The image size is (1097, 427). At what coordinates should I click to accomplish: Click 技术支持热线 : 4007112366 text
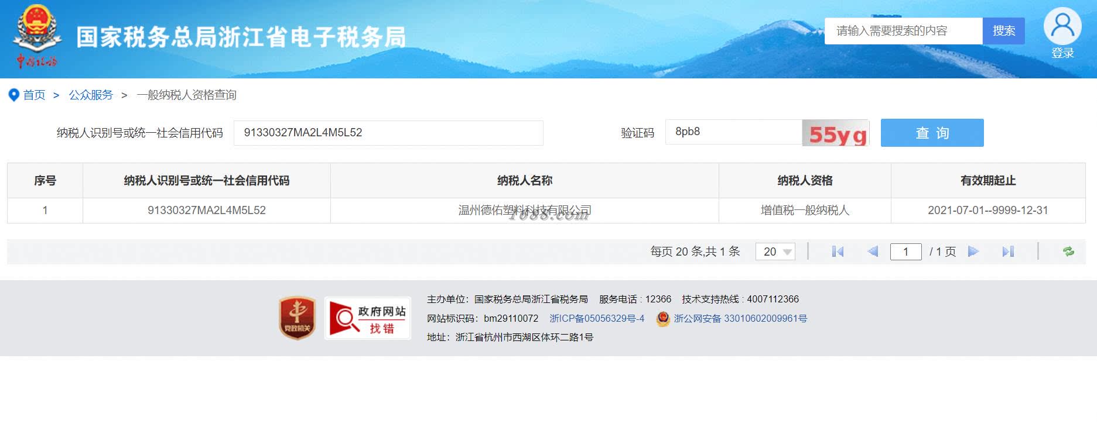click(x=740, y=299)
